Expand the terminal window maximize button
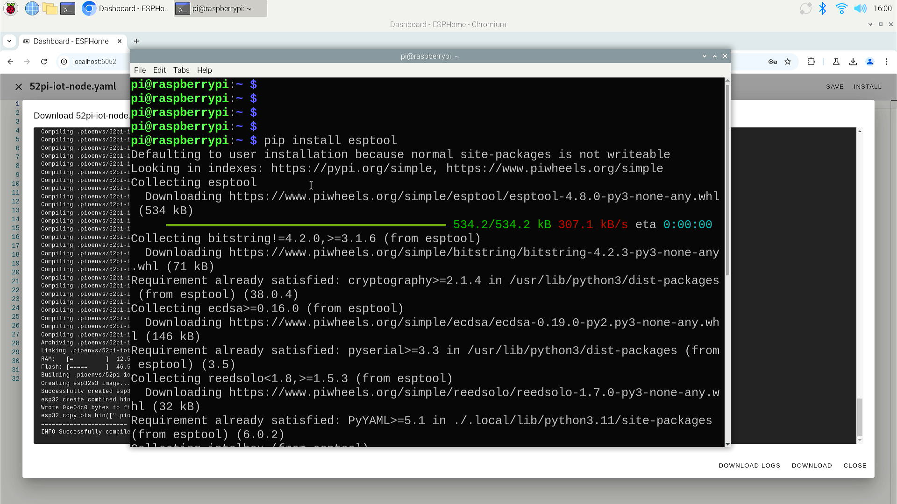The height and width of the screenshot is (504, 897). [714, 56]
